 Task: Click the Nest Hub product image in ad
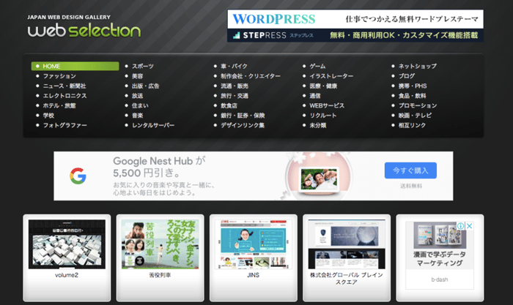point(319,180)
